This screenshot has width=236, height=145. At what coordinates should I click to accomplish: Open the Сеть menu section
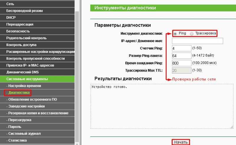click(37, 4)
